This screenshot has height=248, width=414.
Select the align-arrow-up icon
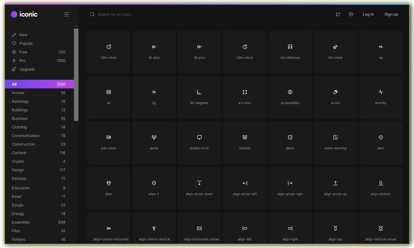335,188
